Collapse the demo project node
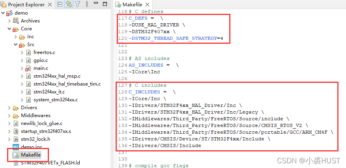The width and height of the screenshot is (346, 168). pyautogui.click(x=3, y=13)
